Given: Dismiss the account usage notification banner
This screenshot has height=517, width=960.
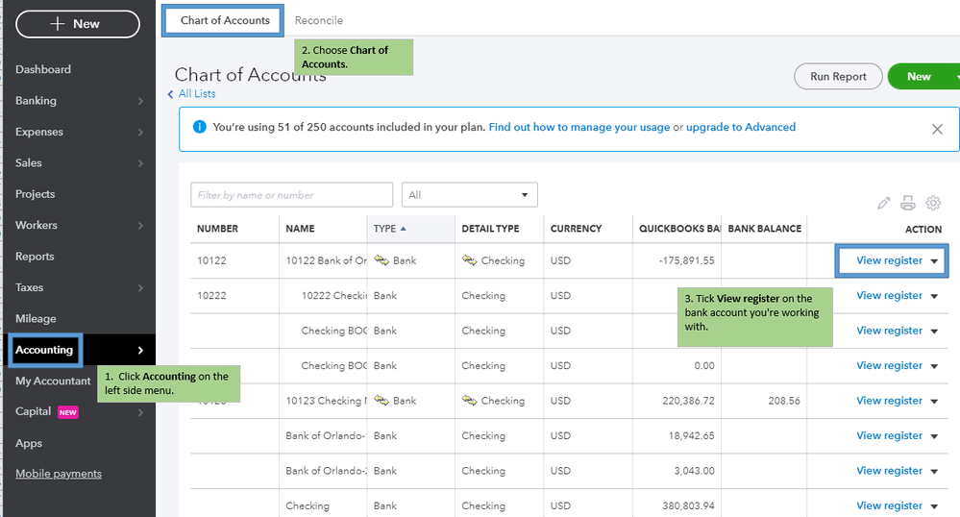Looking at the screenshot, I should [937, 129].
